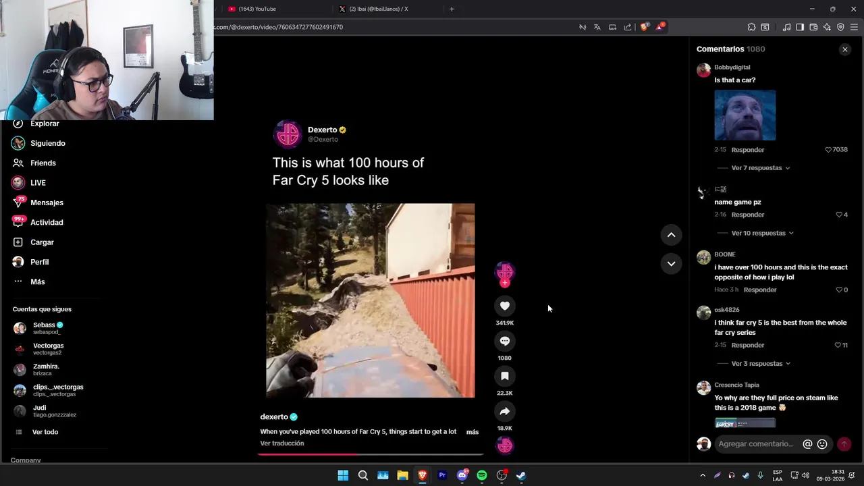Click the Agregar comentario input field
Screen dimensions: 864x486
click(x=756, y=444)
